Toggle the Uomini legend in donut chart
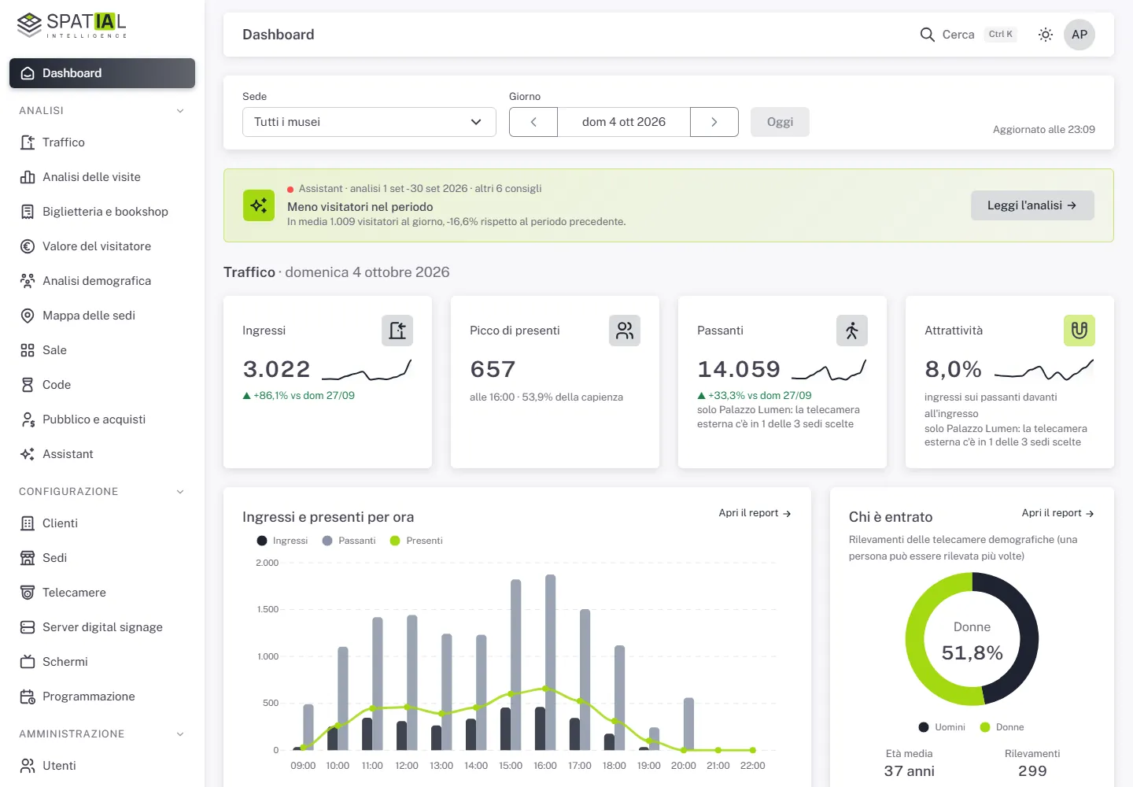This screenshot has width=1133, height=787. (942, 727)
